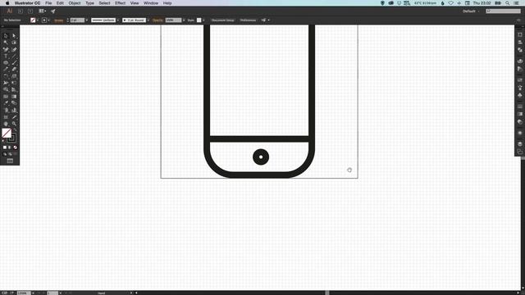Select the Artboard tool

tap(6, 117)
